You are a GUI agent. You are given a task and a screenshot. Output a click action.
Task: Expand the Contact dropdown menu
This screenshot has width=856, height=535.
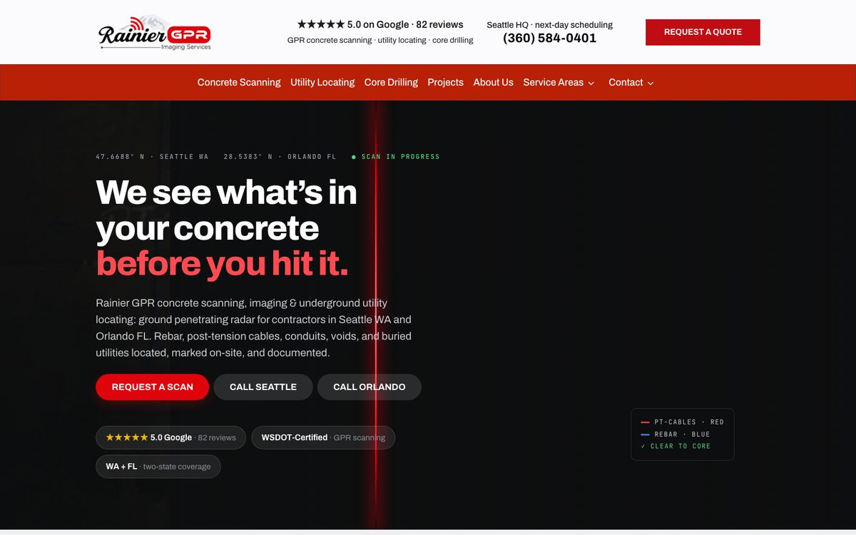click(631, 82)
